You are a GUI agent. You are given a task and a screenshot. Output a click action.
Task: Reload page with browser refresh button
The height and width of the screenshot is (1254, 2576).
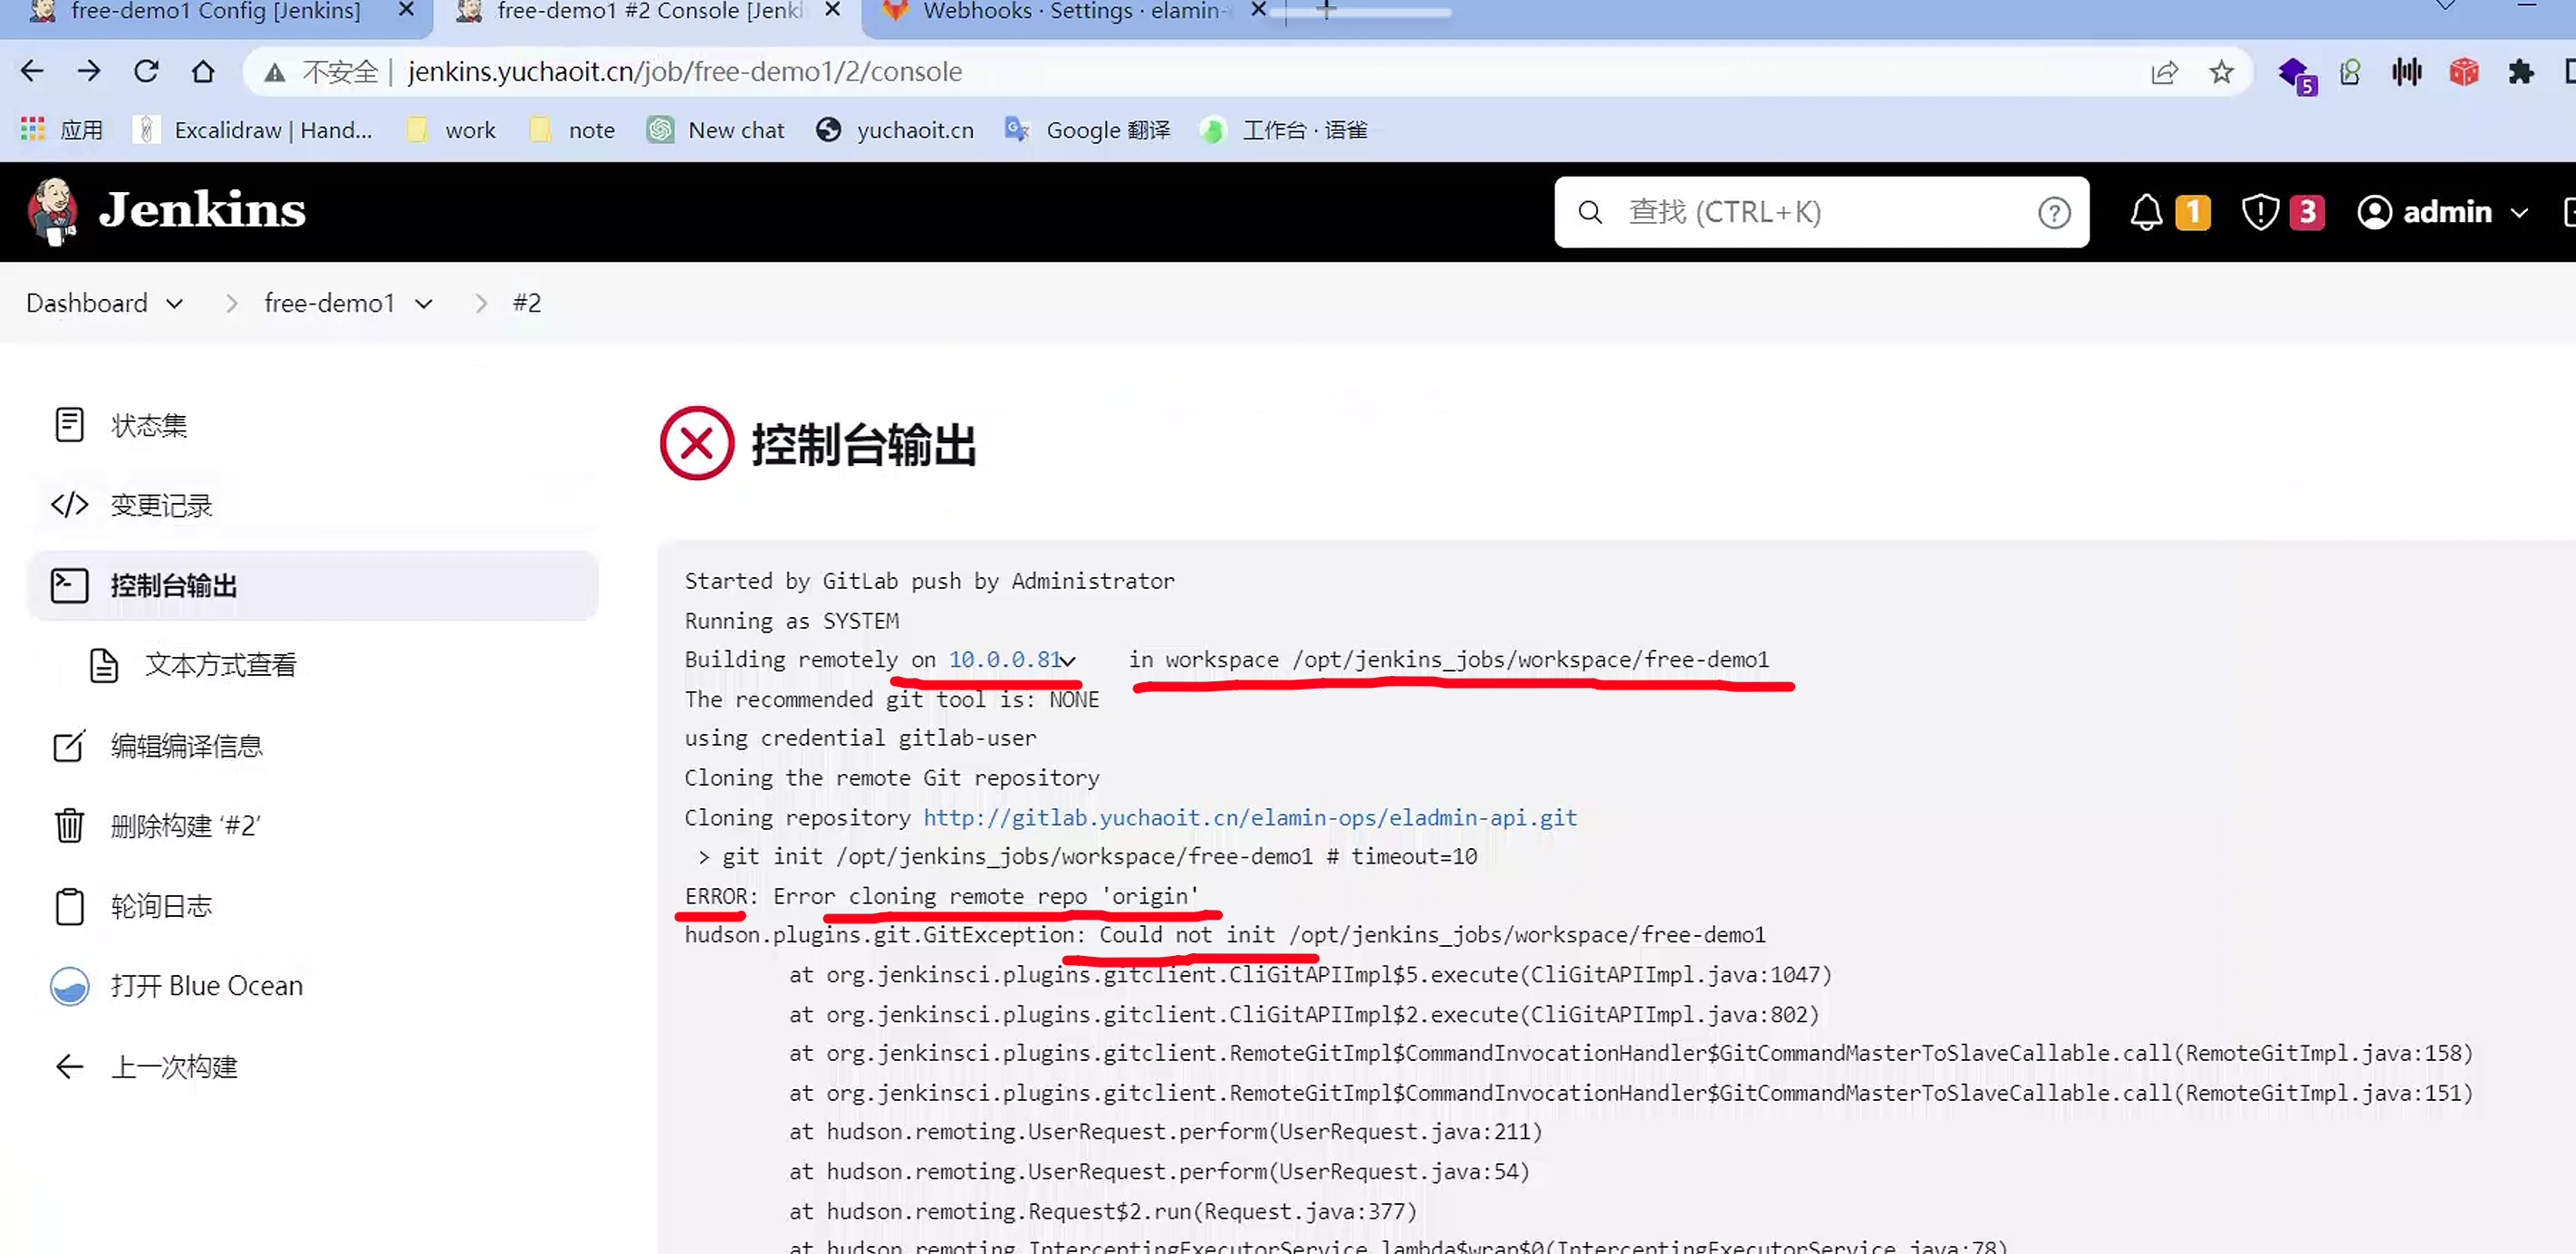pyautogui.click(x=146, y=72)
